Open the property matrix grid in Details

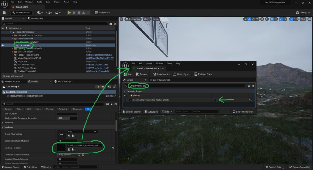click(107, 104)
